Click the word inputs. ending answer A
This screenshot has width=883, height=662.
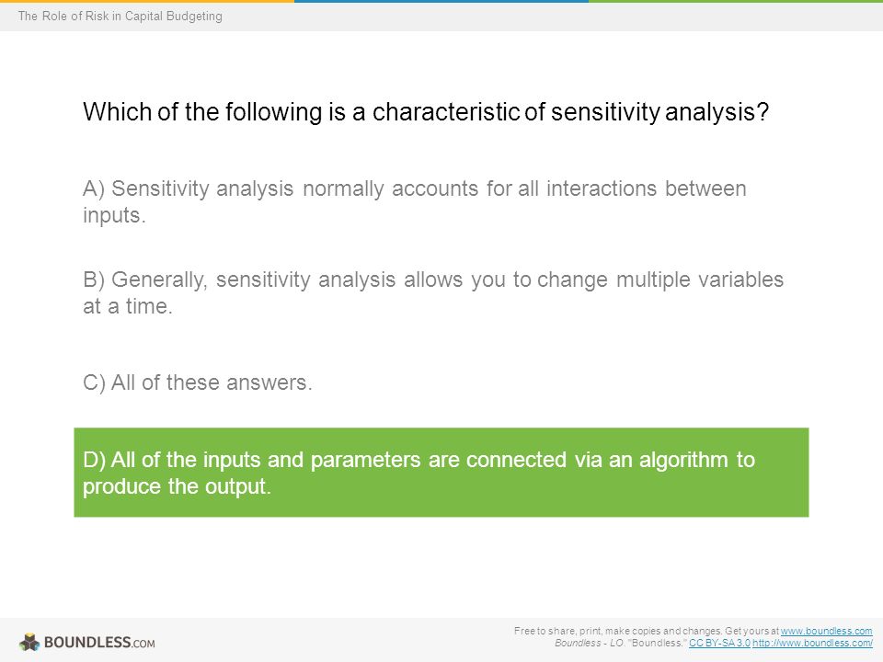point(114,215)
